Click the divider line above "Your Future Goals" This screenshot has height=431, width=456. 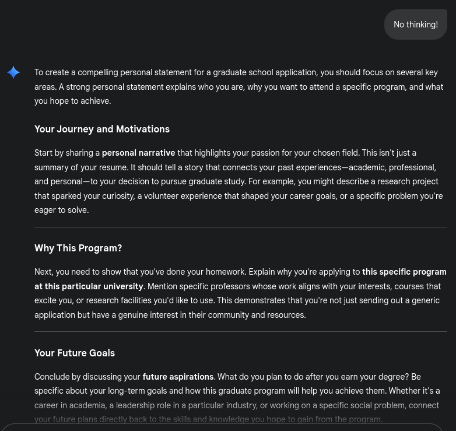(x=240, y=331)
